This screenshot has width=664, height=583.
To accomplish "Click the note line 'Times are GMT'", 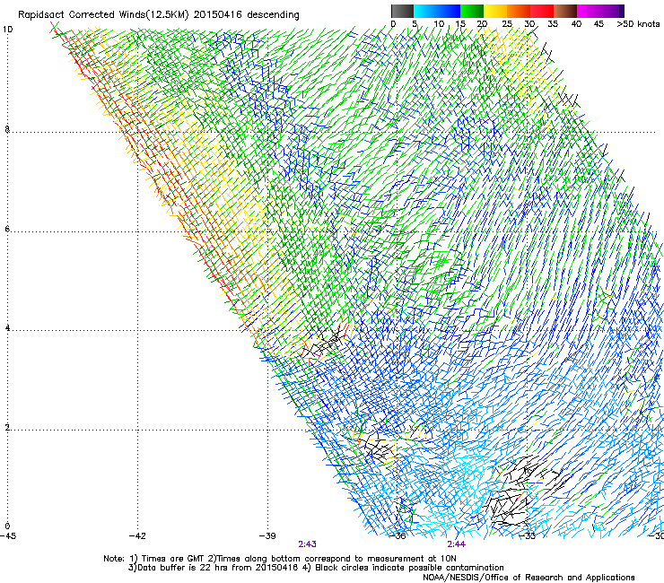I will click(x=173, y=559).
